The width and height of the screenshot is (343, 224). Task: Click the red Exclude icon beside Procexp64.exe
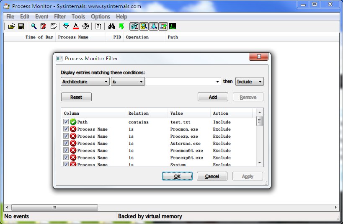[x=73, y=157]
